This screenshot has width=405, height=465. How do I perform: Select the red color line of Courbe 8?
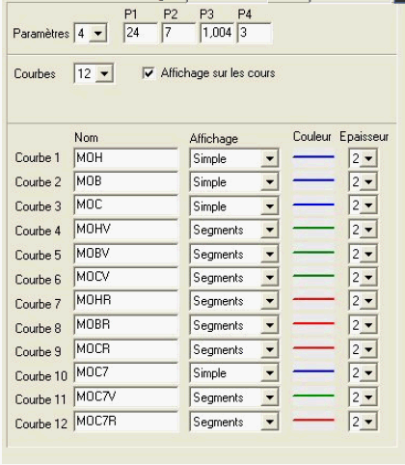[313, 323]
